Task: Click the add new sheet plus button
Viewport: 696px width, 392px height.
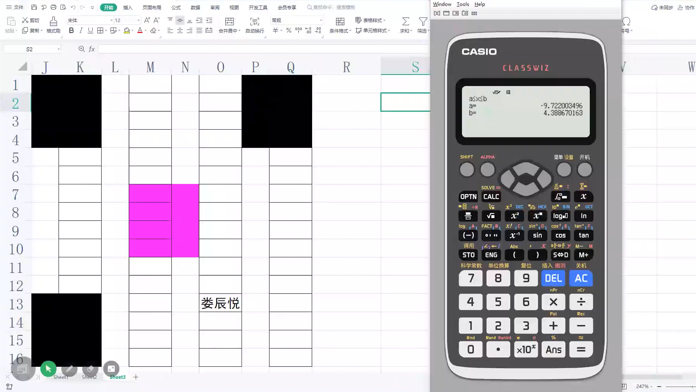Action: [x=136, y=377]
